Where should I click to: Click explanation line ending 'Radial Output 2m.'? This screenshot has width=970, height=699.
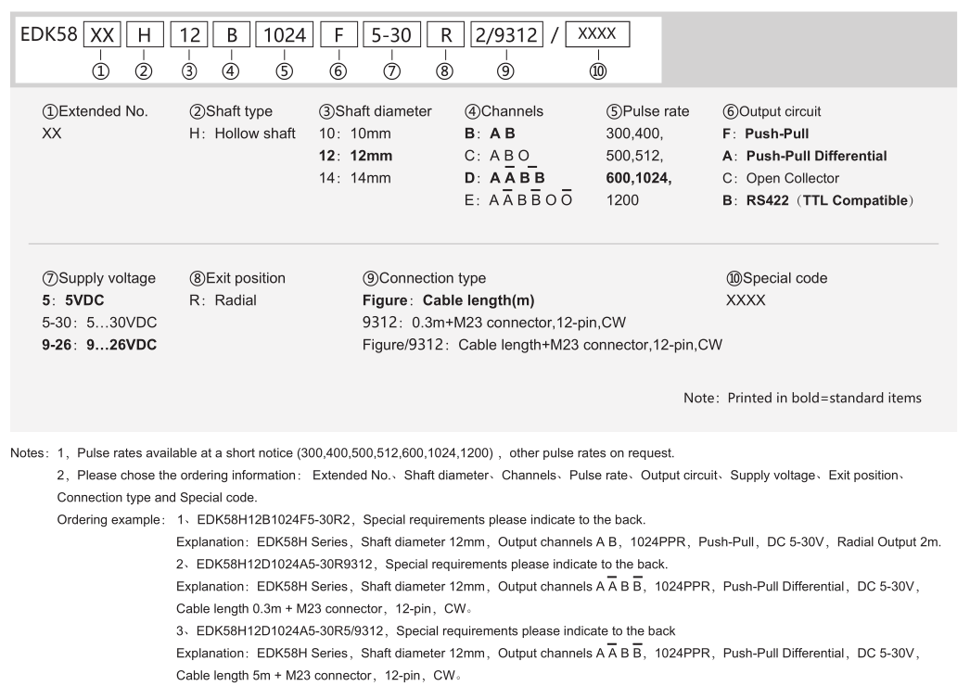coord(558,542)
